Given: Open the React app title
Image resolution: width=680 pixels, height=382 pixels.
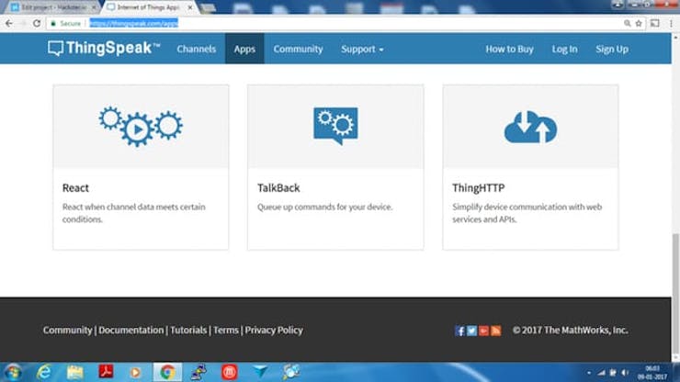Looking at the screenshot, I should pyautogui.click(x=75, y=187).
